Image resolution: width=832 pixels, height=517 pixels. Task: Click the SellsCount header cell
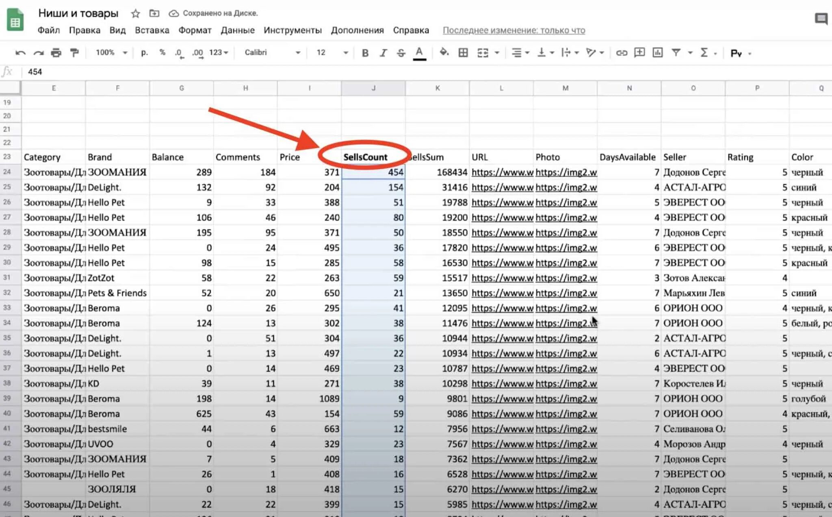[x=373, y=157]
